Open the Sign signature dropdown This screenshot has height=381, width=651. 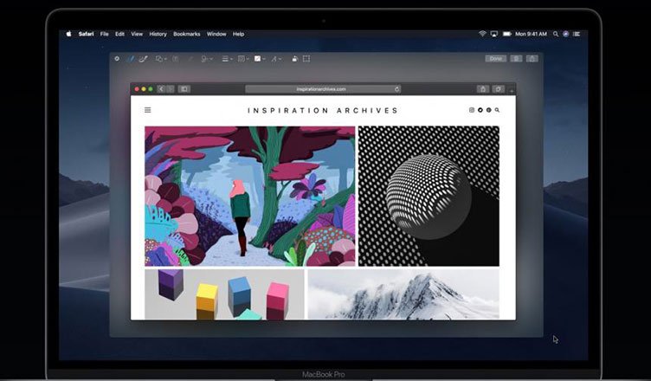(206, 59)
